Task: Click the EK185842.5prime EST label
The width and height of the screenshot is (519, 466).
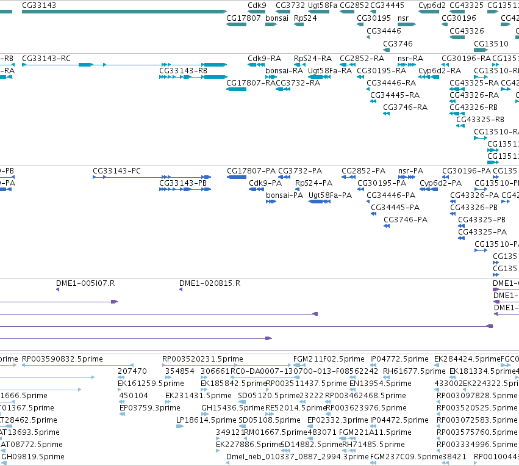Action: coord(234,384)
